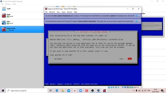Click hard disk activity icon in VM status bar
This screenshot has width=166, height=93.
pyautogui.click(x=109, y=87)
